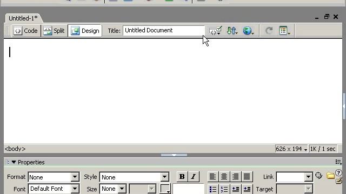Click the Point to File target icon
Screen dimensions: 346x194
[318, 176]
